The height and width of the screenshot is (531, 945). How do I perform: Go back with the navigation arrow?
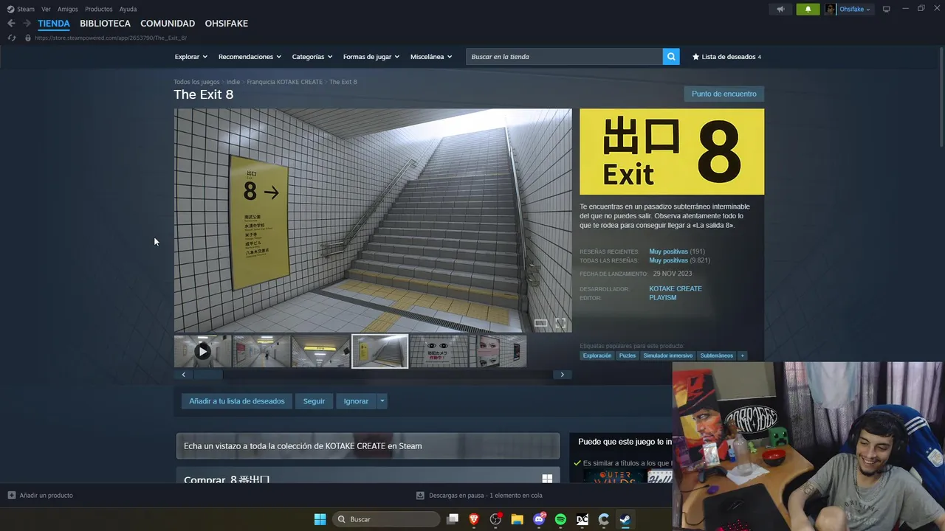[x=11, y=24]
